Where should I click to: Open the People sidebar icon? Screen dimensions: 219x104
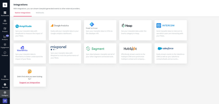pyautogui.click(x=5, y=21)
